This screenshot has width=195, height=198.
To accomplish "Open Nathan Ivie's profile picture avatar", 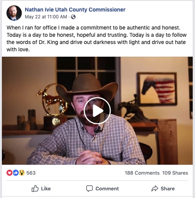I will tap(14, 13).
